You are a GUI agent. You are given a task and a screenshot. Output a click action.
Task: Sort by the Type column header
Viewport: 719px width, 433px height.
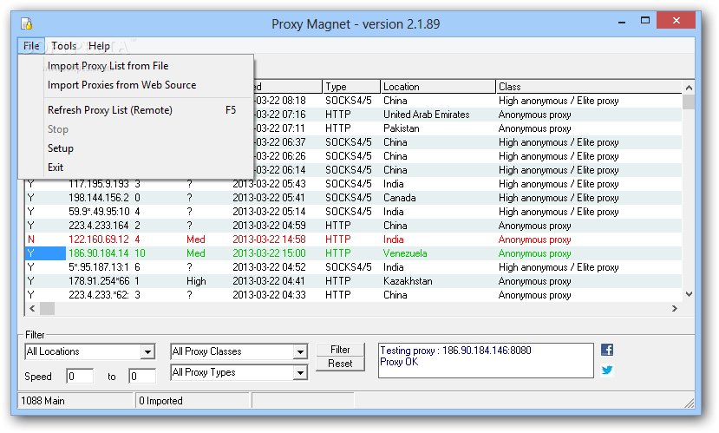click(351, 87)
